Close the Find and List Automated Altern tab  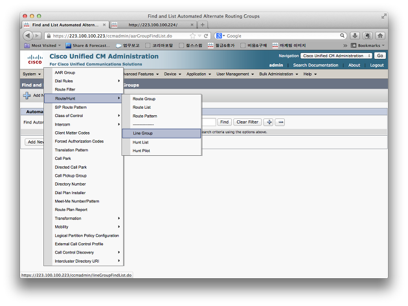104,25
